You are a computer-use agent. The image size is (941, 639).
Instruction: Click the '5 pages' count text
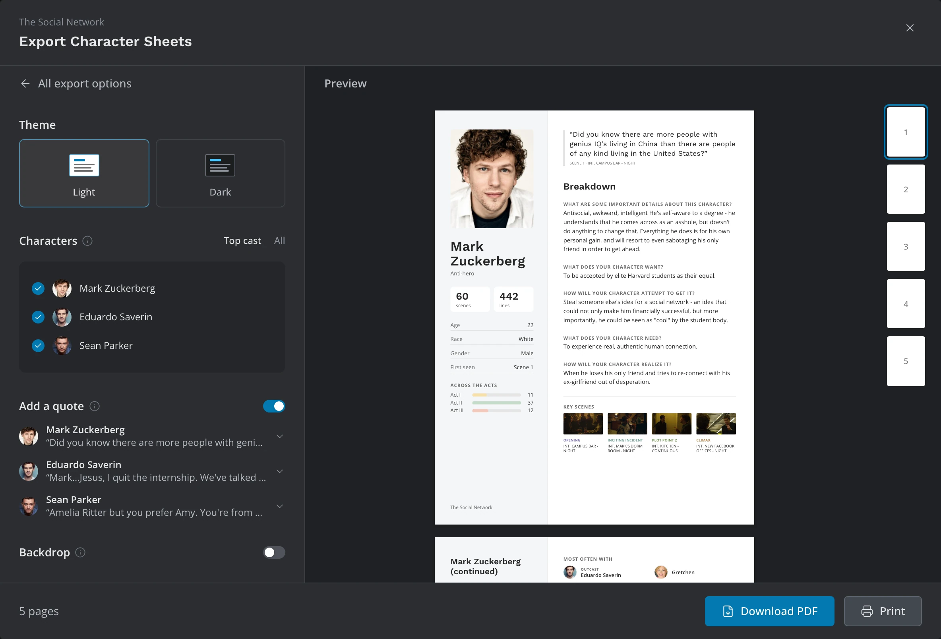click(39, 611)
